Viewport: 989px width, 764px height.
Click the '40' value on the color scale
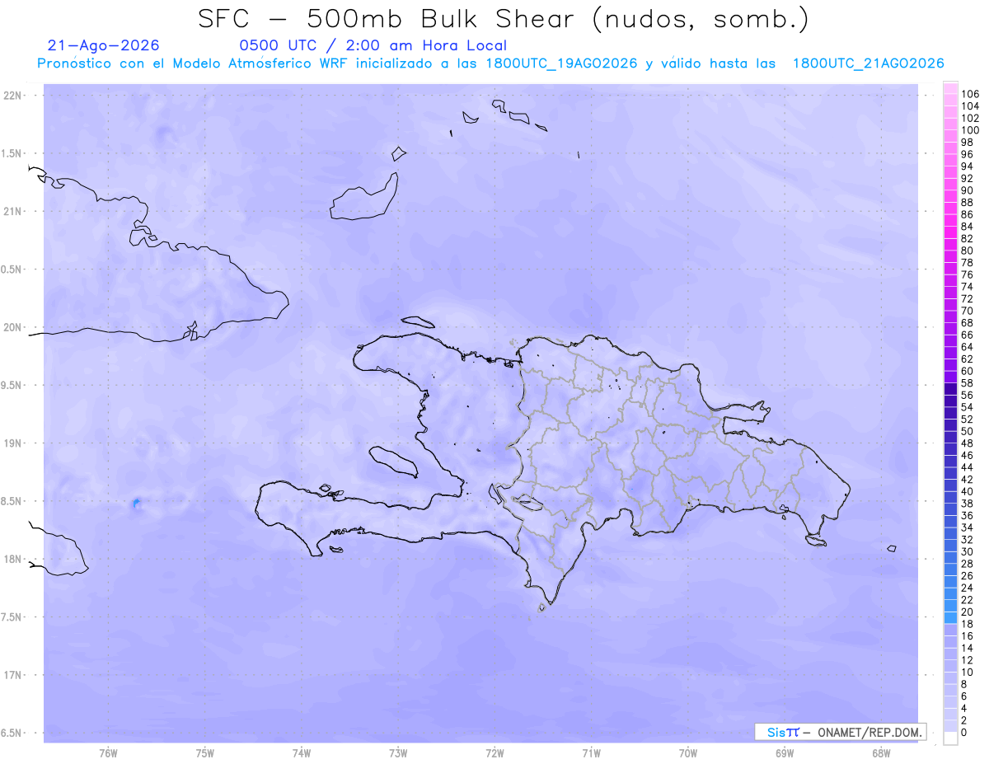click(967, 492)
